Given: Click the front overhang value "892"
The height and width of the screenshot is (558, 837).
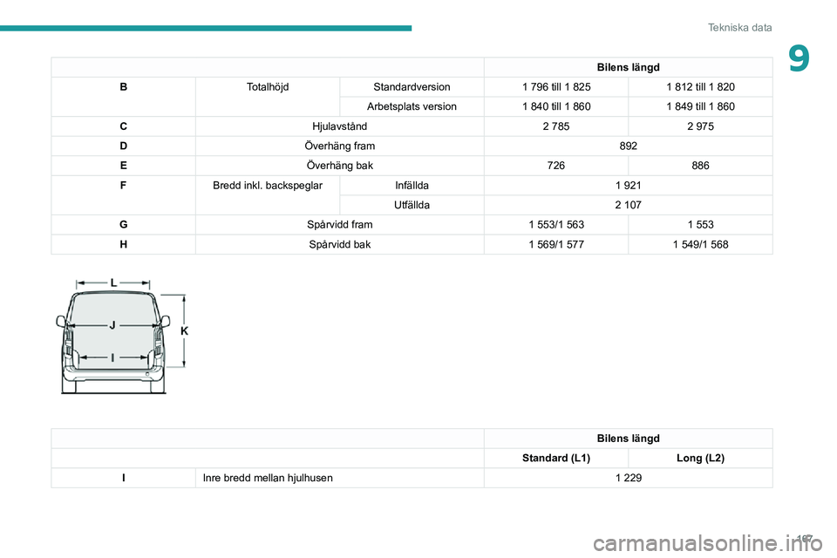Looking at the screenshot, I should [629, 146].
